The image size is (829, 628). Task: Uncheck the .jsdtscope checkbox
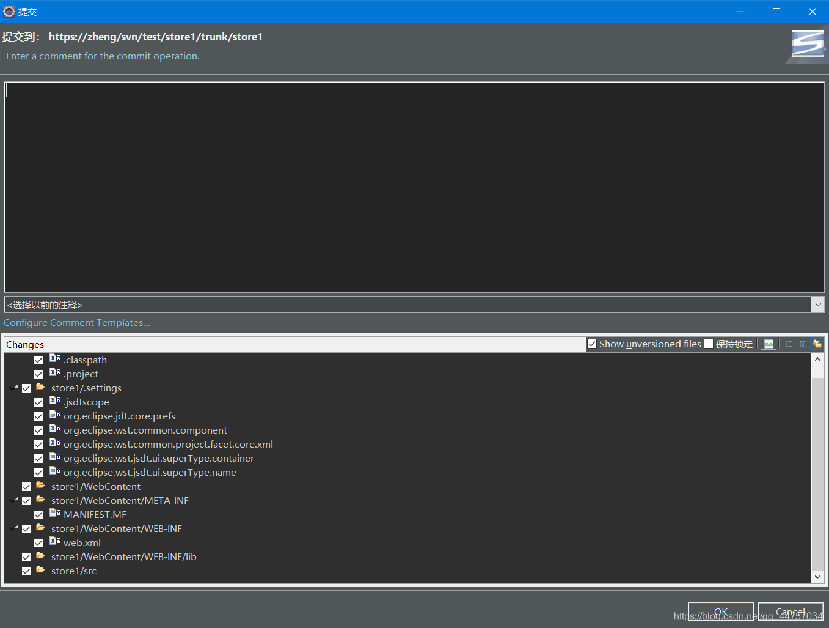[x=38, y=402]
